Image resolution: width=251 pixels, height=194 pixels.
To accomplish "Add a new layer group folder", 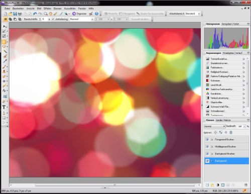I will click(212, 185).
